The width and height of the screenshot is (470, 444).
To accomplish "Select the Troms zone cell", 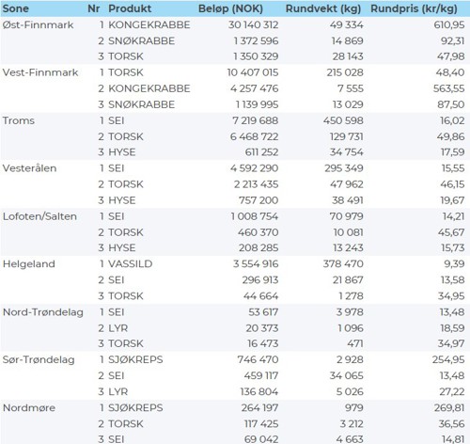I will [19, 120].
